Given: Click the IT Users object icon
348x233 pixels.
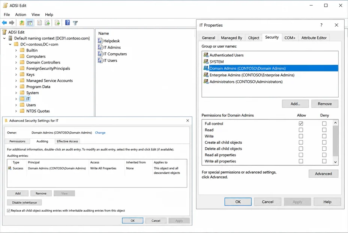Looking at the screenshot, I should (x=100, y=60).
